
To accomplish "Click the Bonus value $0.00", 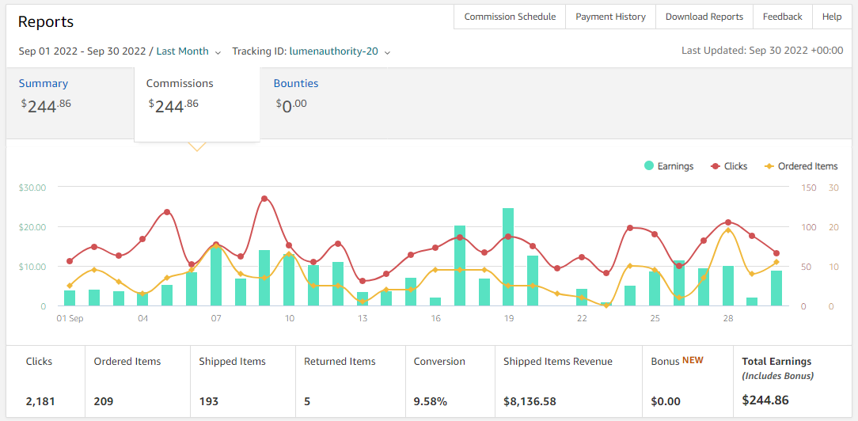I will (x=666, y=401).
